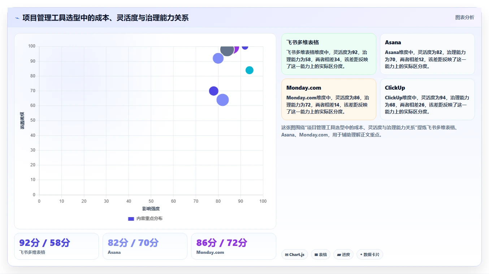Click the Asana label under the 82分 stat
This screenshot has width=489, height=274.
pyautogui.click(x=114, y=252)
